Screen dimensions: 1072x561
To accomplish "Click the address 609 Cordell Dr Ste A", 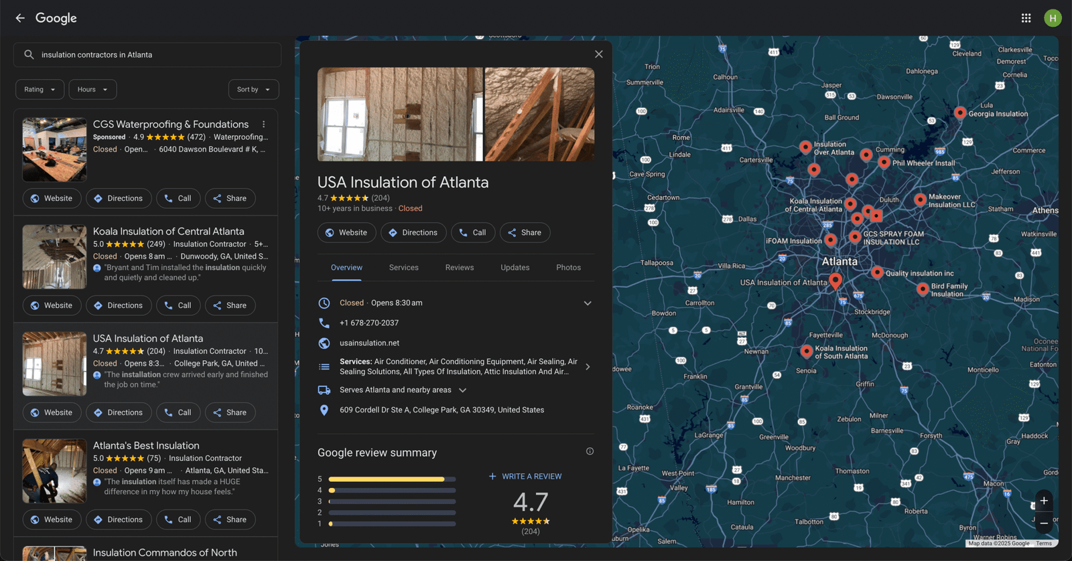I will [x=442, y=410].
